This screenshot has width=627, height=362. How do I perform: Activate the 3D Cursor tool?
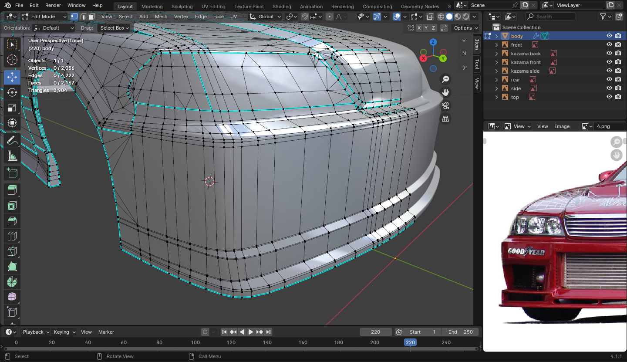tap(12, 60)
